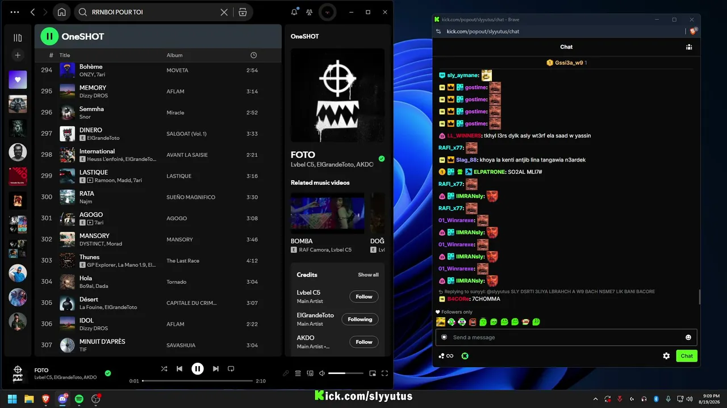The height and width of the screenshot is (408, 727).
Task: Open the FOTO album cover in now-playing bar
Action: tap(18, 373)
